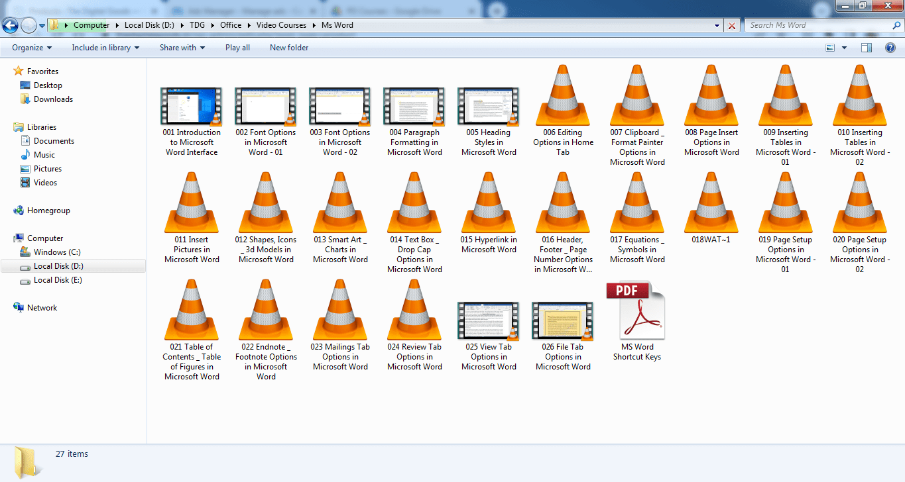The image size is (905, 482).
Task: Open the Organize menu
Action: coord(32,48)
